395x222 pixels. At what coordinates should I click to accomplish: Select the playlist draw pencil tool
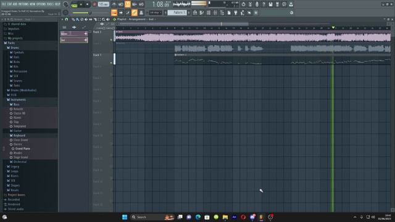(73, 19)
